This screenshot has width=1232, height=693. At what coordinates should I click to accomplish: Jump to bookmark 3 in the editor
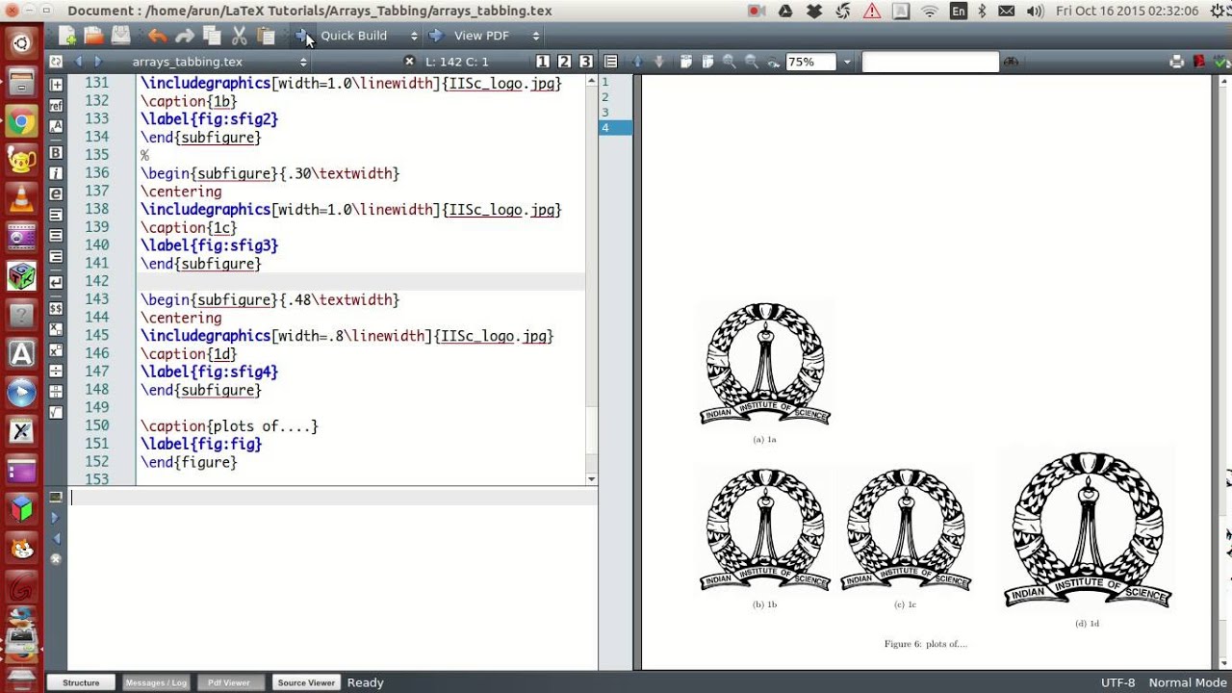[x=586, y=62]
